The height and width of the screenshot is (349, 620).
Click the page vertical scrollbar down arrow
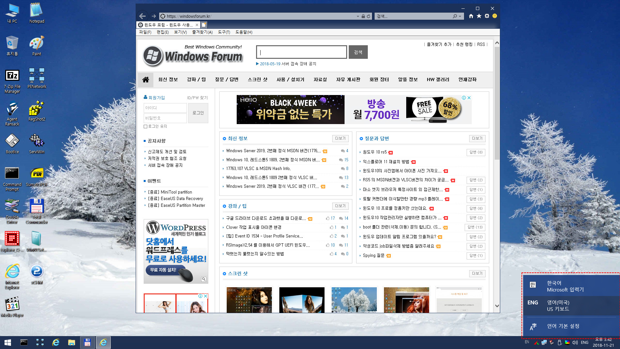[497, 306]
